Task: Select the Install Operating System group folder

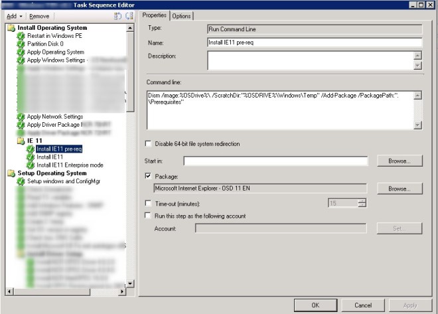Action: tap(52, 28)
